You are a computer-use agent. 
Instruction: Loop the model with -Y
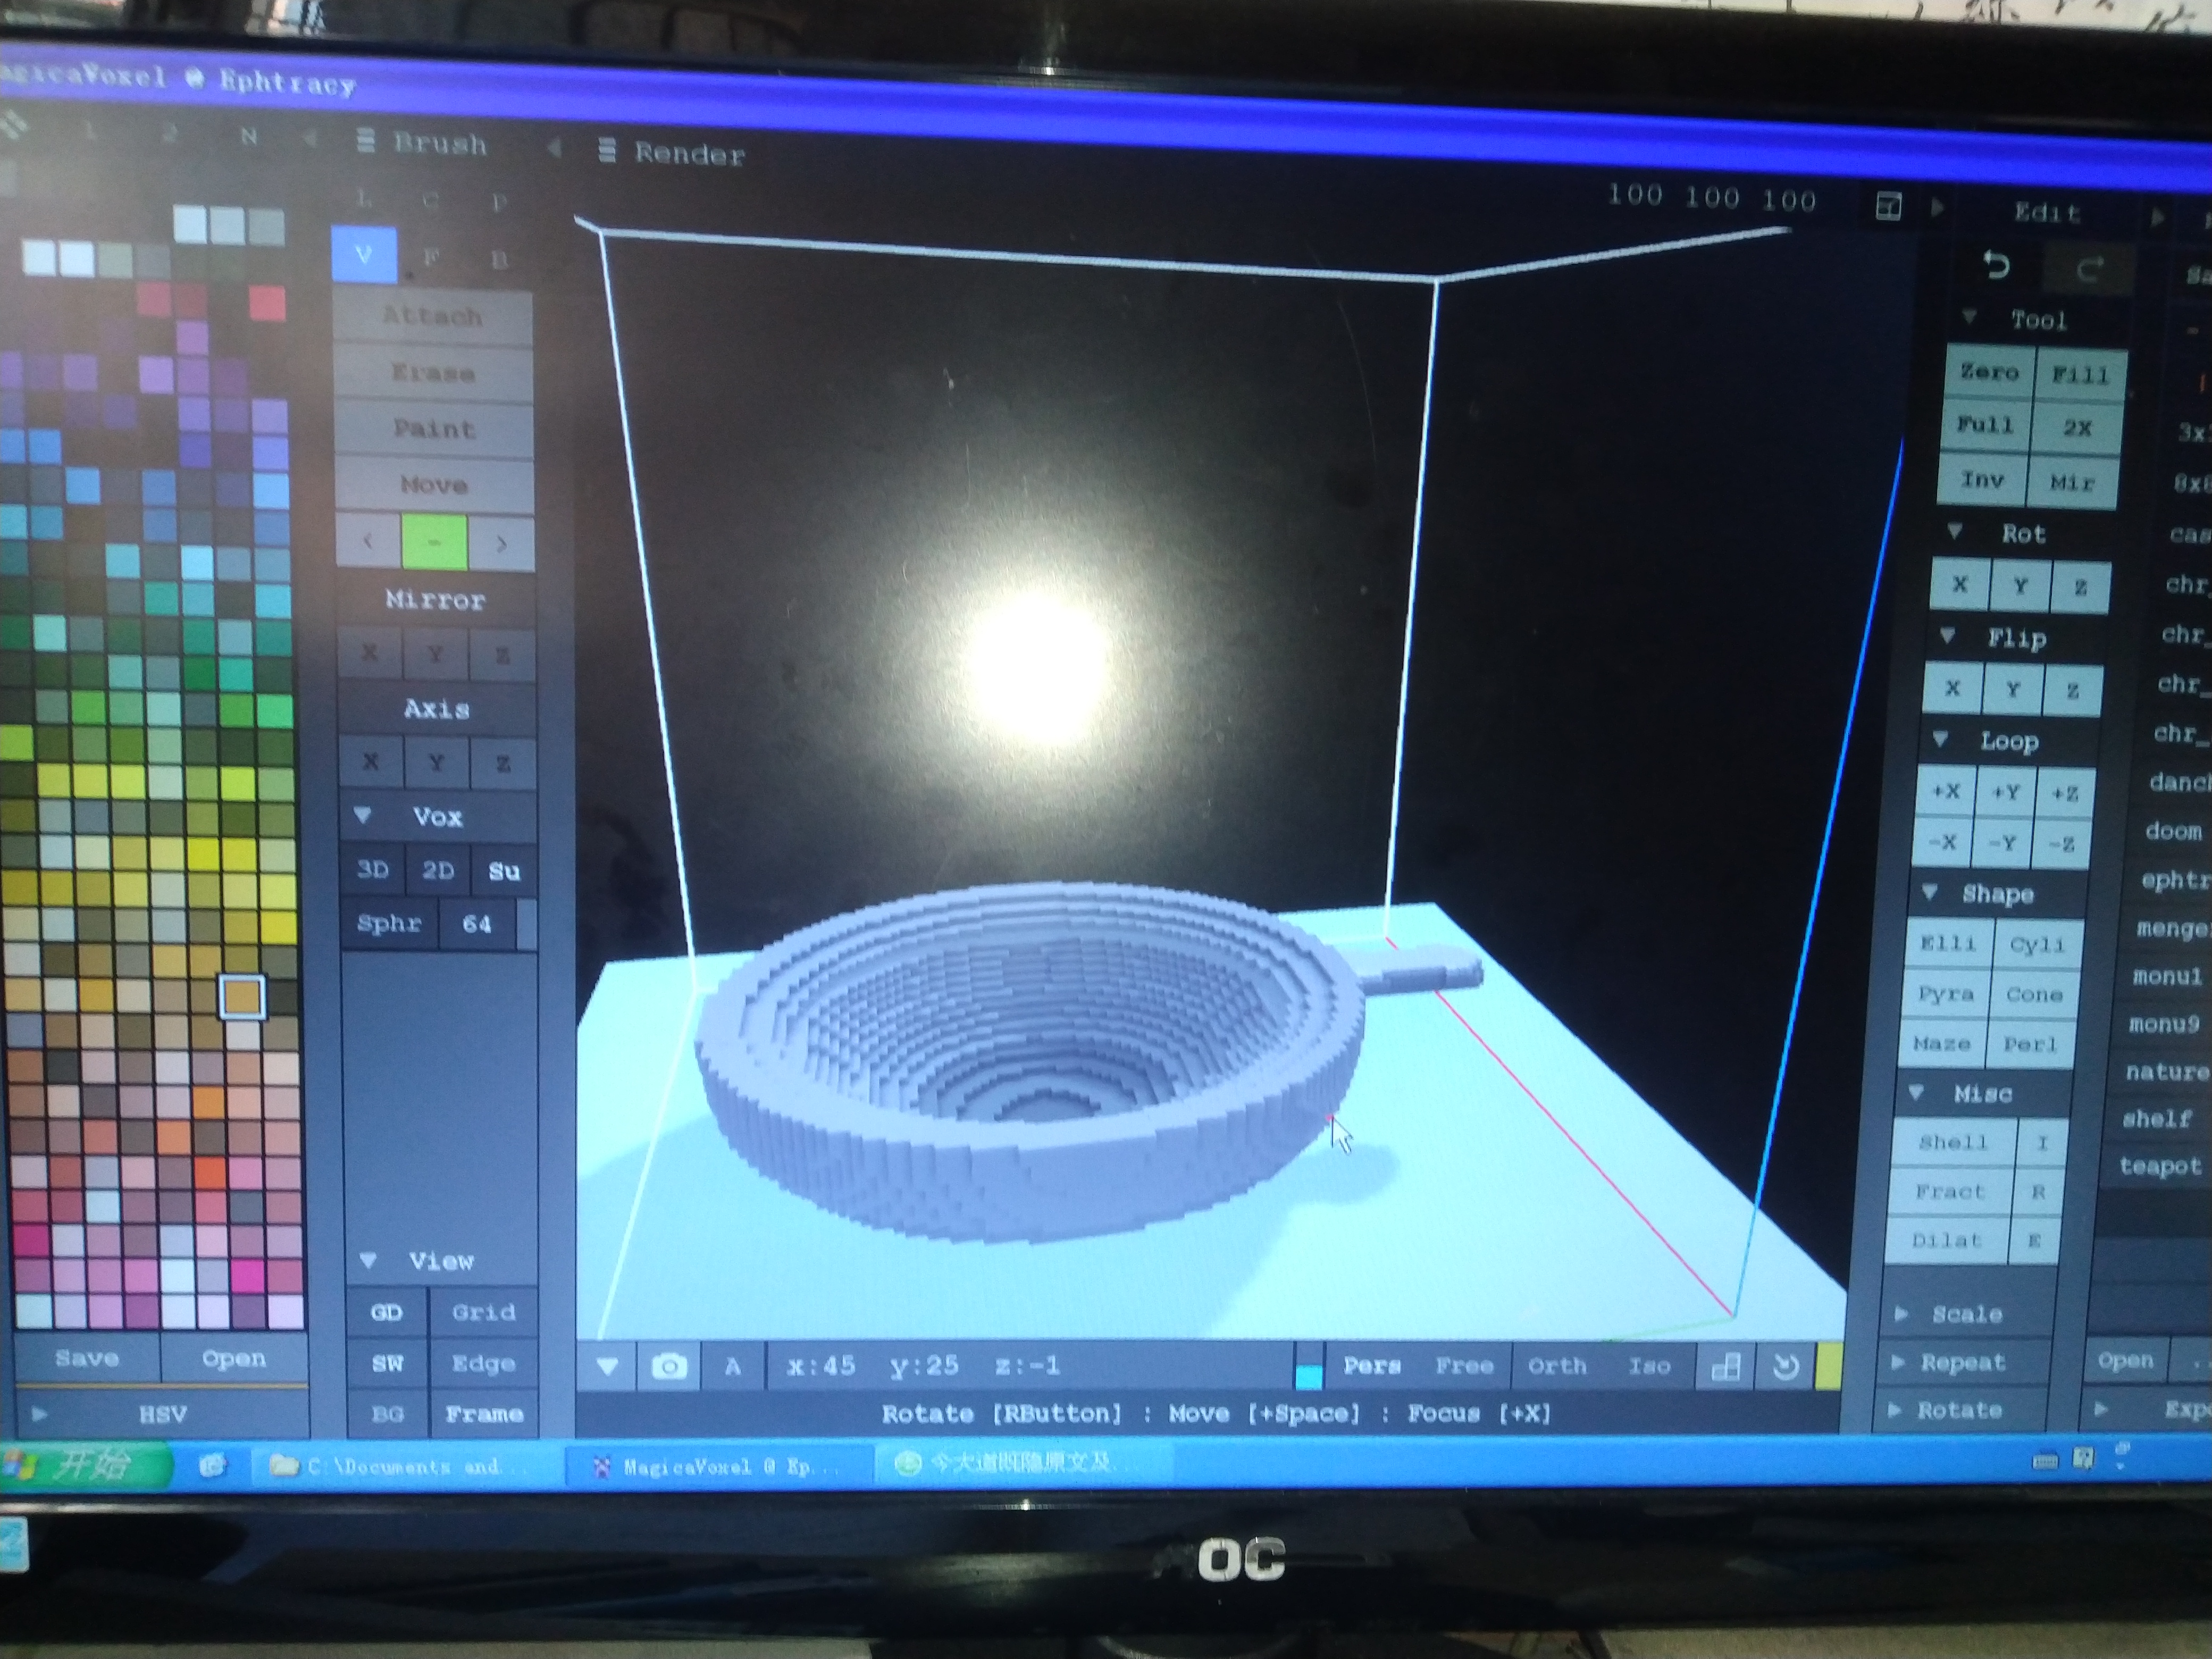pos(2001,843)
